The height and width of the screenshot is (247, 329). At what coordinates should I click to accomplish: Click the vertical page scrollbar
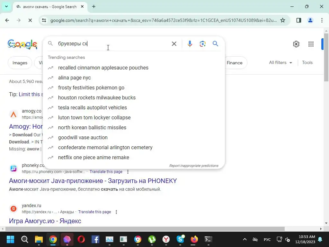[326, 57]
